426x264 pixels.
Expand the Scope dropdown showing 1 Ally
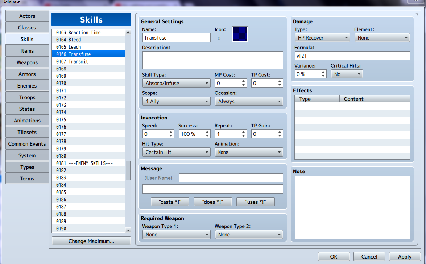pos(176,101)
